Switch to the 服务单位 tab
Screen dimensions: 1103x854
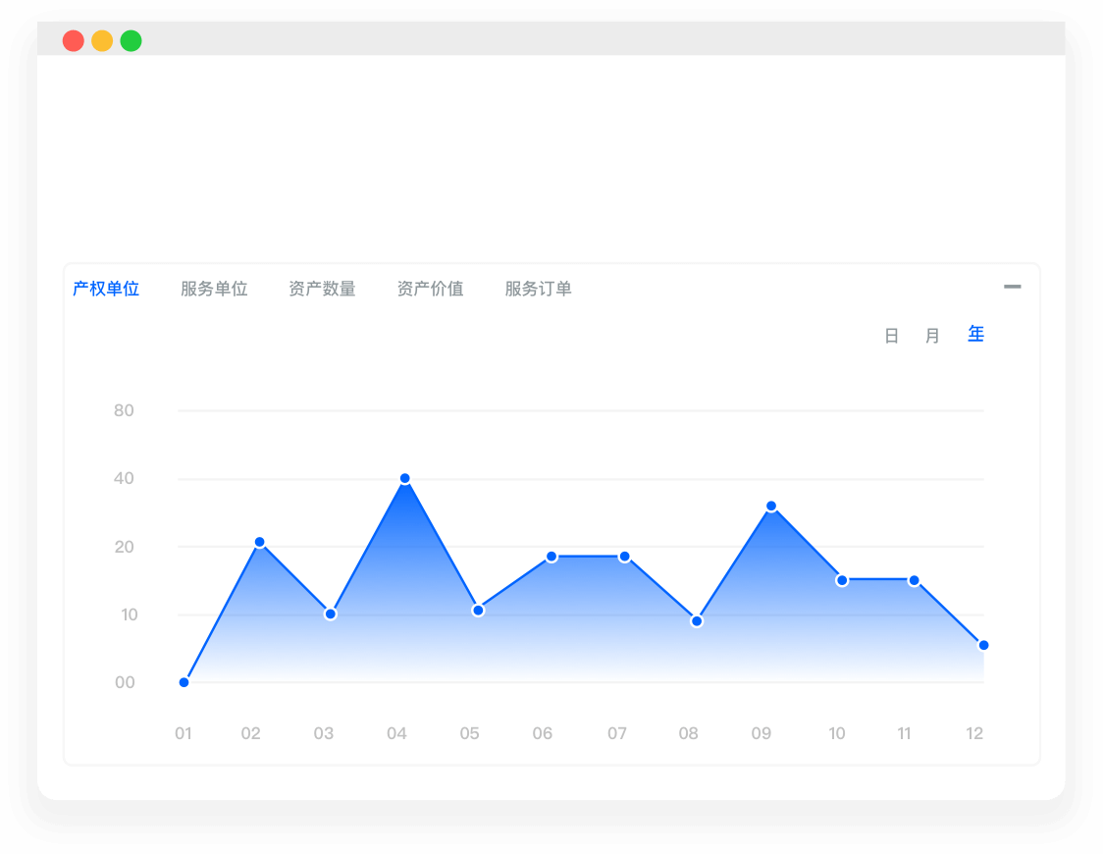[214, 289]
